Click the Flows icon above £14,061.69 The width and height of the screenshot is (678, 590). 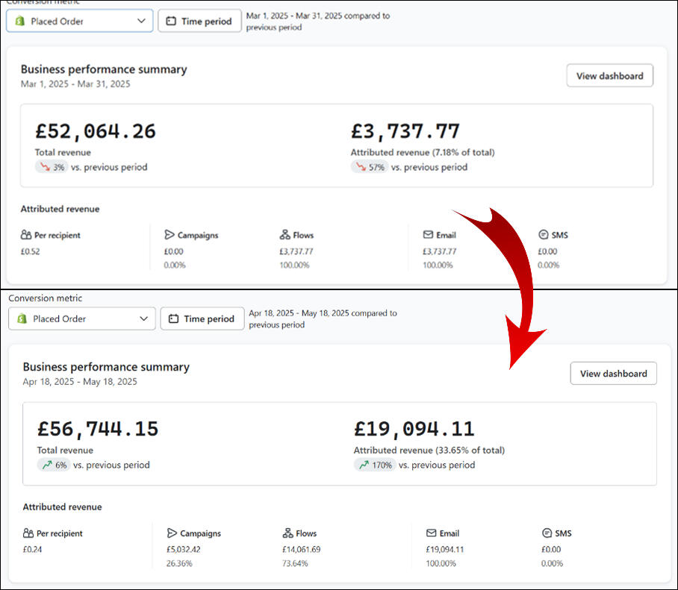click(287, 533)
